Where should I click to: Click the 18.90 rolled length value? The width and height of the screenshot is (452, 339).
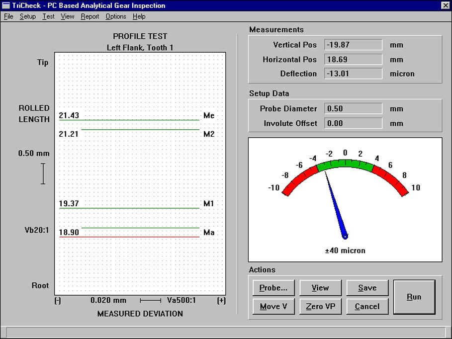tap(69, 232)
